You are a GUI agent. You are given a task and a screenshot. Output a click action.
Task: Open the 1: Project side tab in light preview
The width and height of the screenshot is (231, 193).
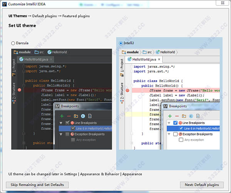tap(122, 65)
